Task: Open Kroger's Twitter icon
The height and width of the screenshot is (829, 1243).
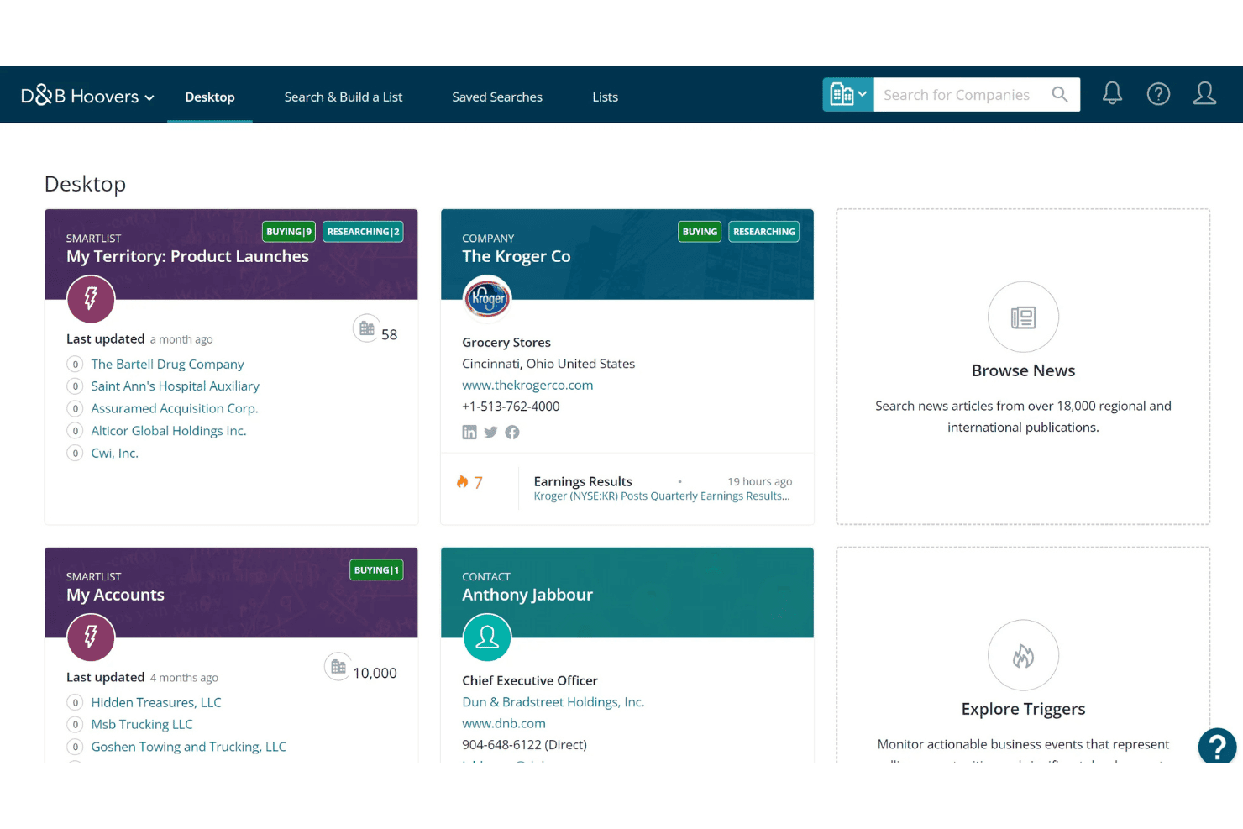Action: [490, 432]
